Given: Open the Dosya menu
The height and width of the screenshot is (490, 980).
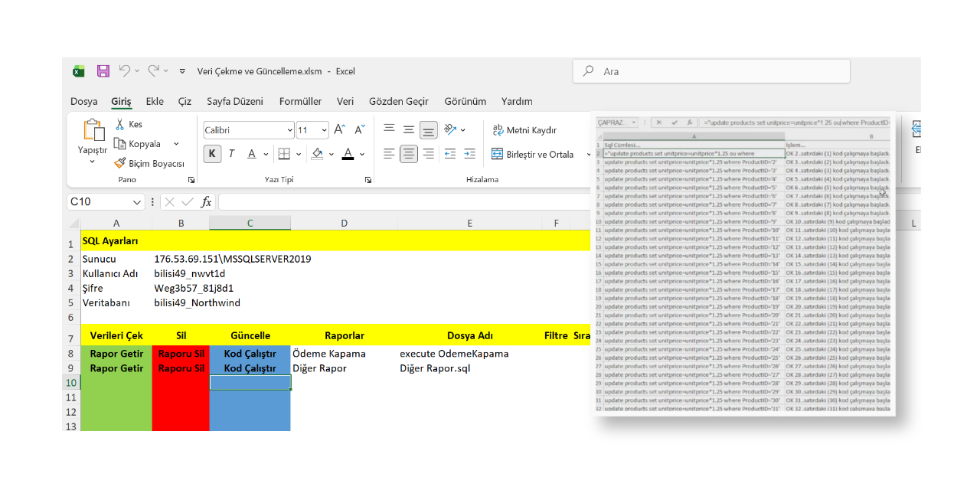Looking at the screenshot, I should (84, 101).
